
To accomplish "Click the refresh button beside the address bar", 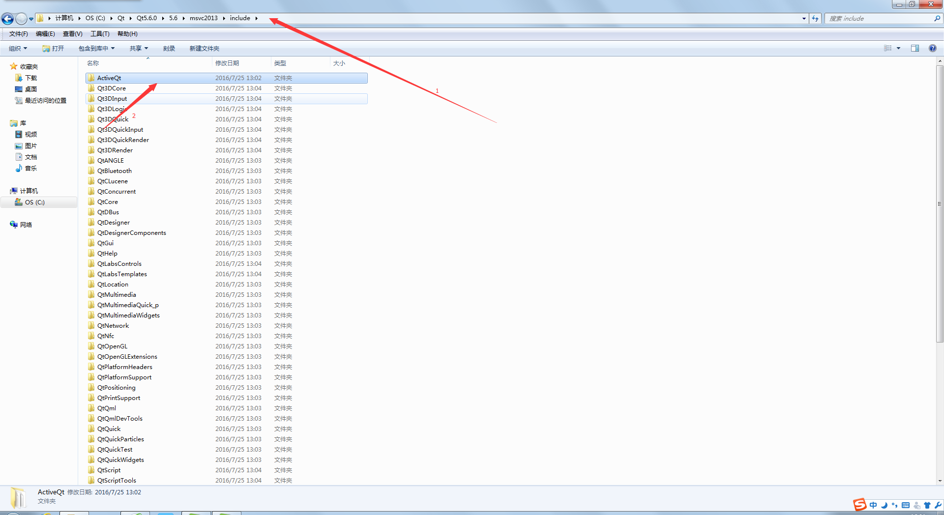I will tap(815, 19).
